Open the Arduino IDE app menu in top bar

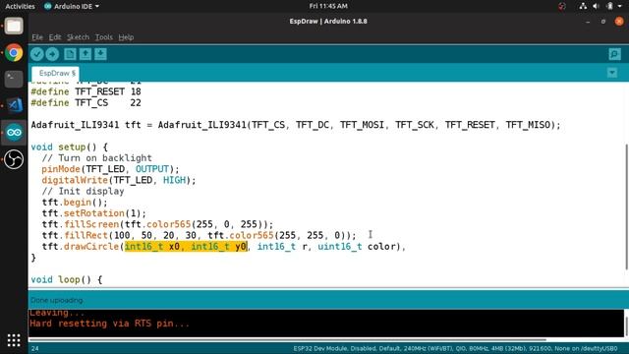(x=72, y=7)
